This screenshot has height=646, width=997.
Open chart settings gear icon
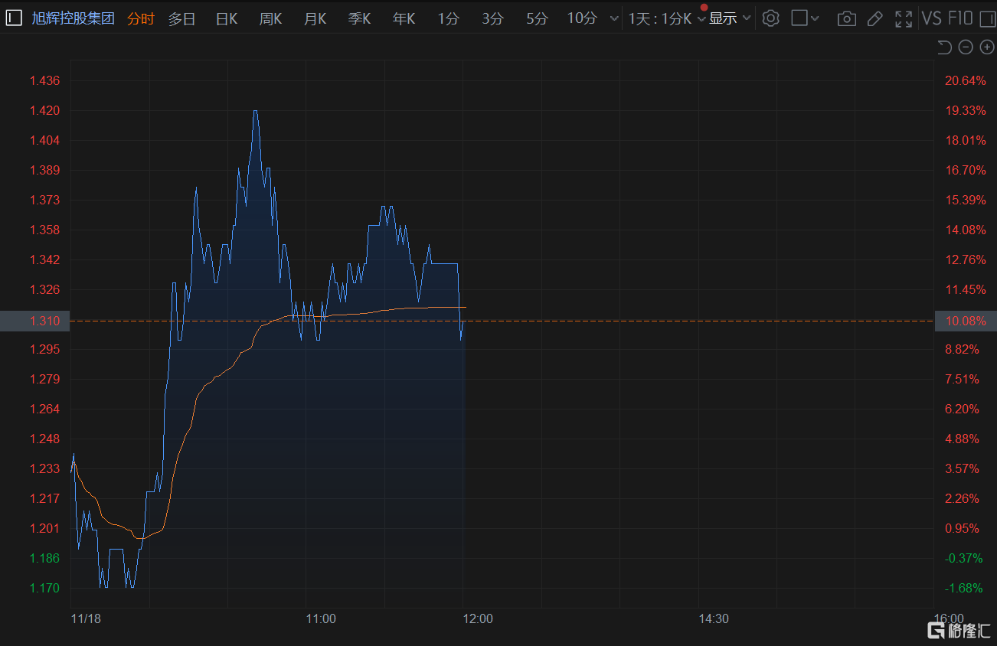pos(771,18)
